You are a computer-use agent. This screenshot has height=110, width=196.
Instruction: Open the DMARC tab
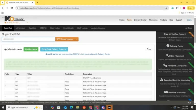point(44,28)
